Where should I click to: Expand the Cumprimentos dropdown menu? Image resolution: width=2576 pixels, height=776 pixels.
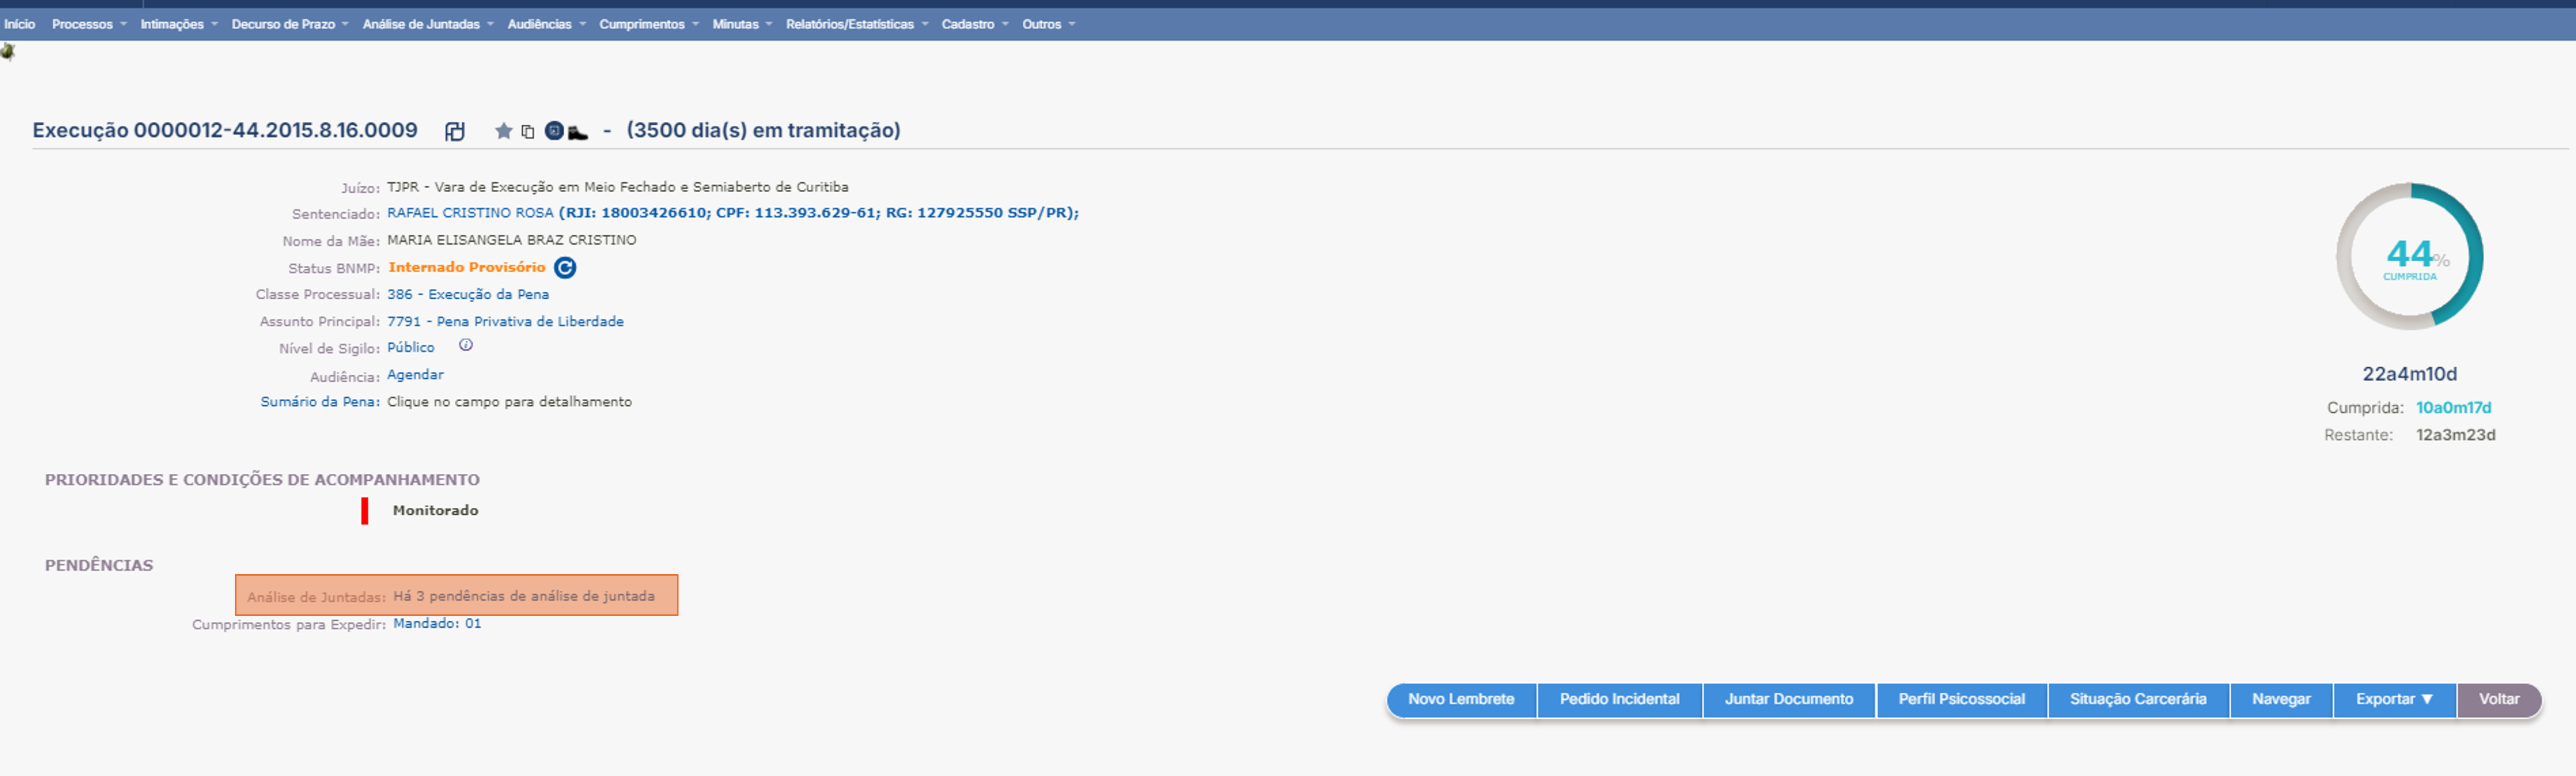coord(649,24)
